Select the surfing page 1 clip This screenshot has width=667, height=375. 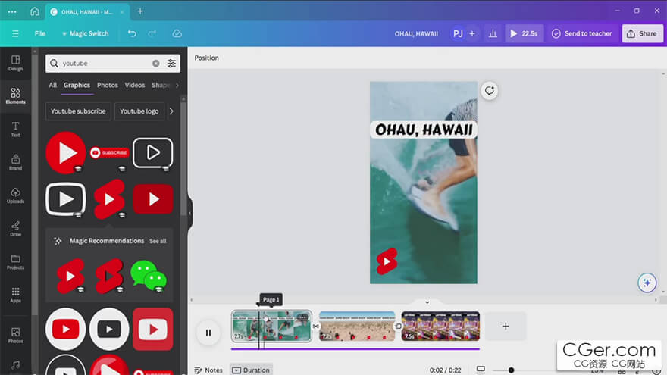coord(272,326)
